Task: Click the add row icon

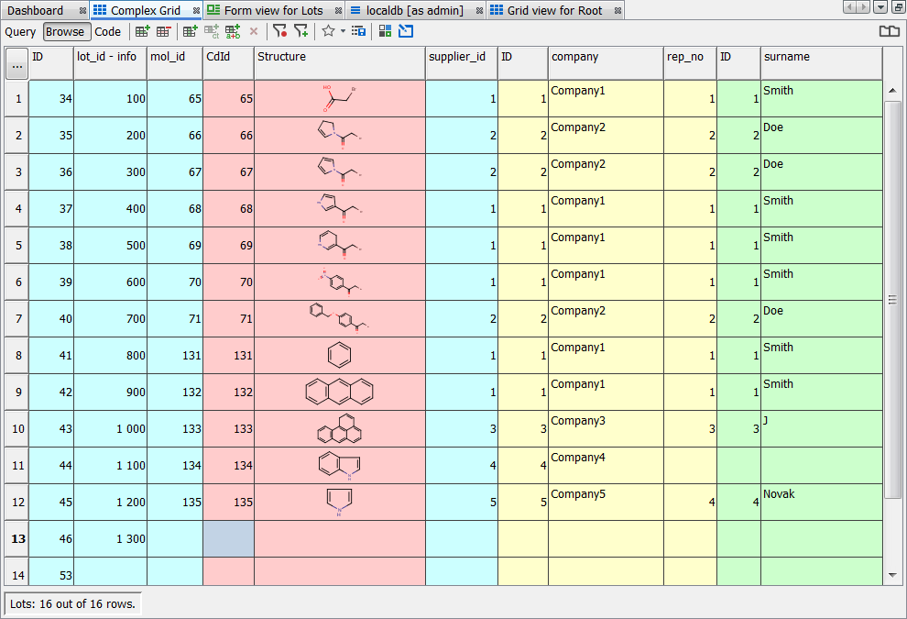Action: click(x=143, y=31)
